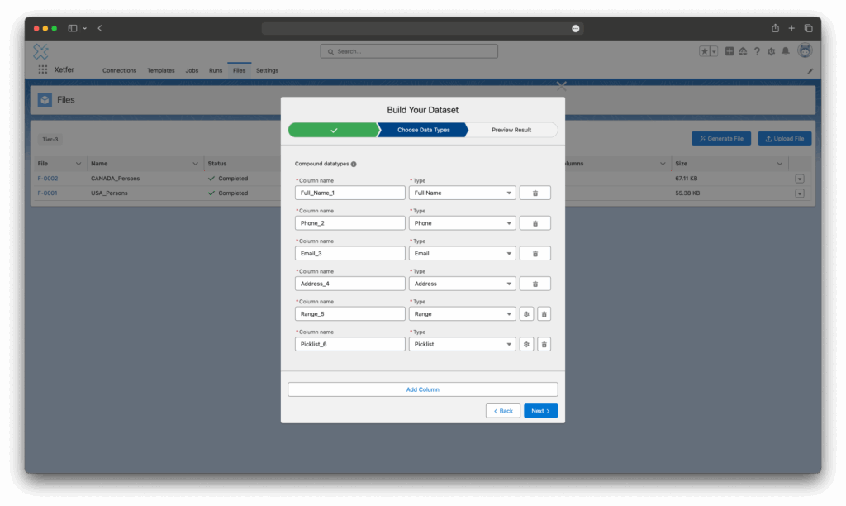Toggle the browser sidebar icon
The height and width of the screenshot is (506, 846).
pyautogui.click(x=73, y=28)
